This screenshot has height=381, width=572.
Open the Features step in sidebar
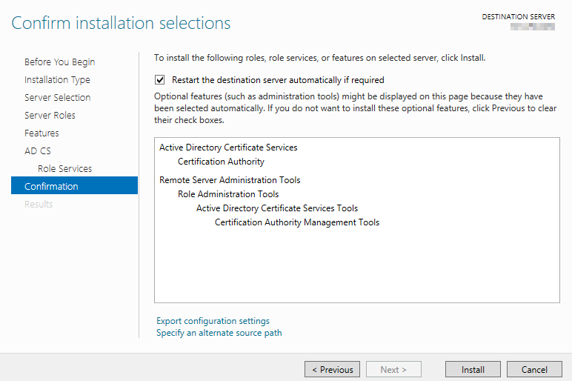click(x=41, y=133)
